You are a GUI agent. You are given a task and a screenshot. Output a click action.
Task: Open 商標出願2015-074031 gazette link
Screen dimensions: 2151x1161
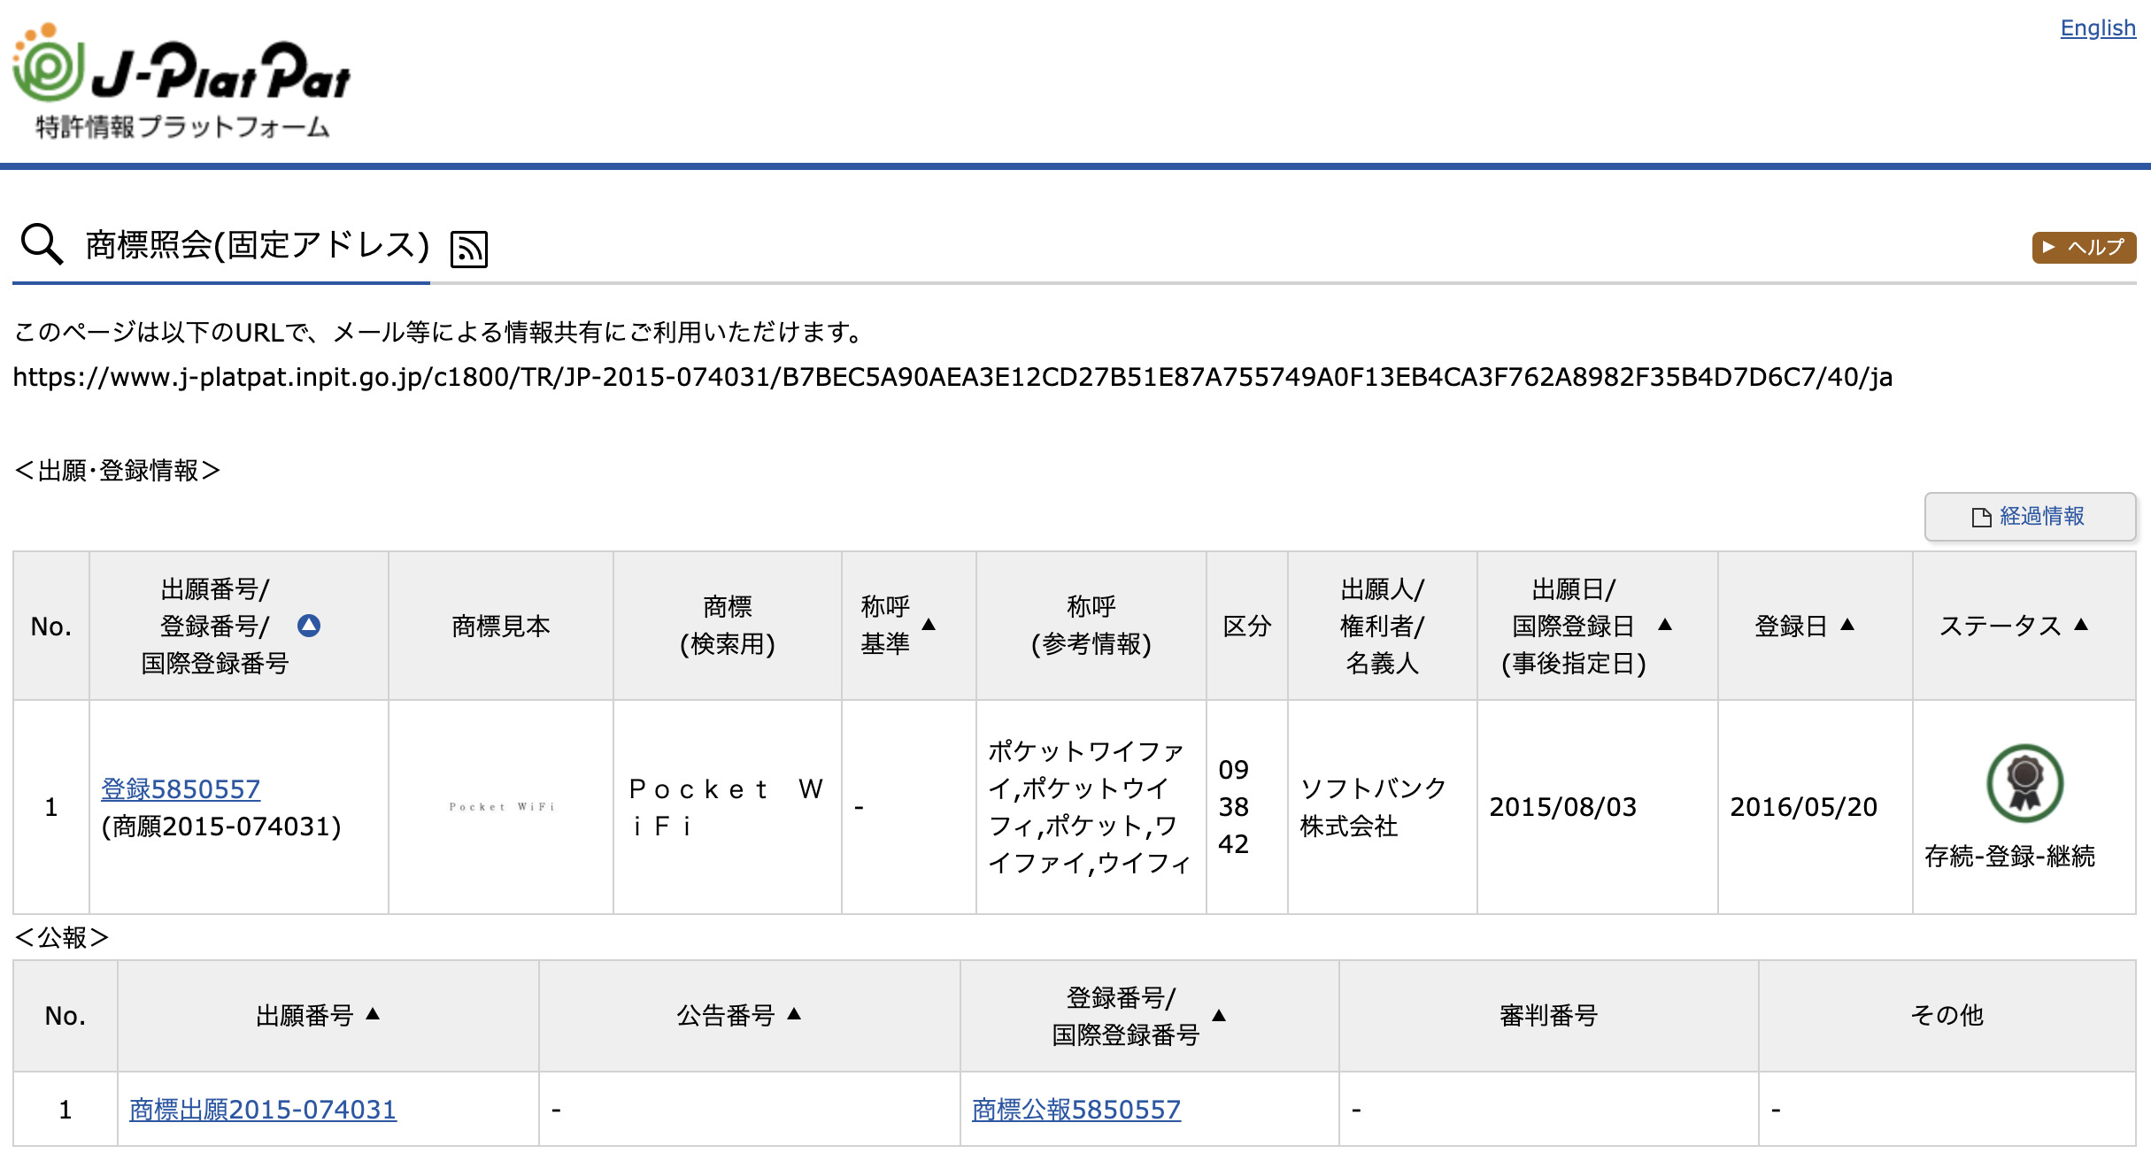point(263,1109)
